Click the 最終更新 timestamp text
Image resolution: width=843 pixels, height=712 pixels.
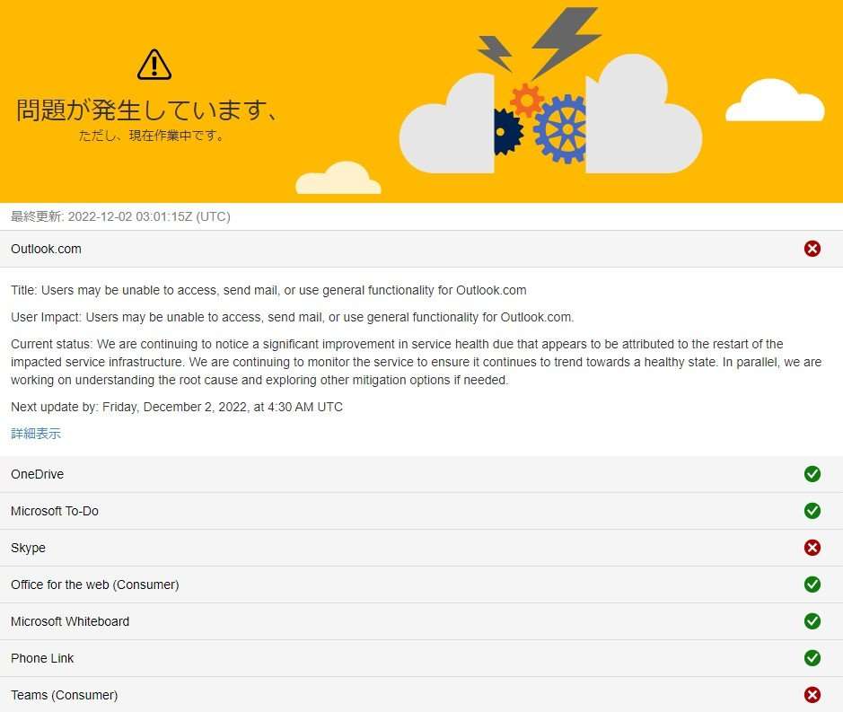pos(120,216)
